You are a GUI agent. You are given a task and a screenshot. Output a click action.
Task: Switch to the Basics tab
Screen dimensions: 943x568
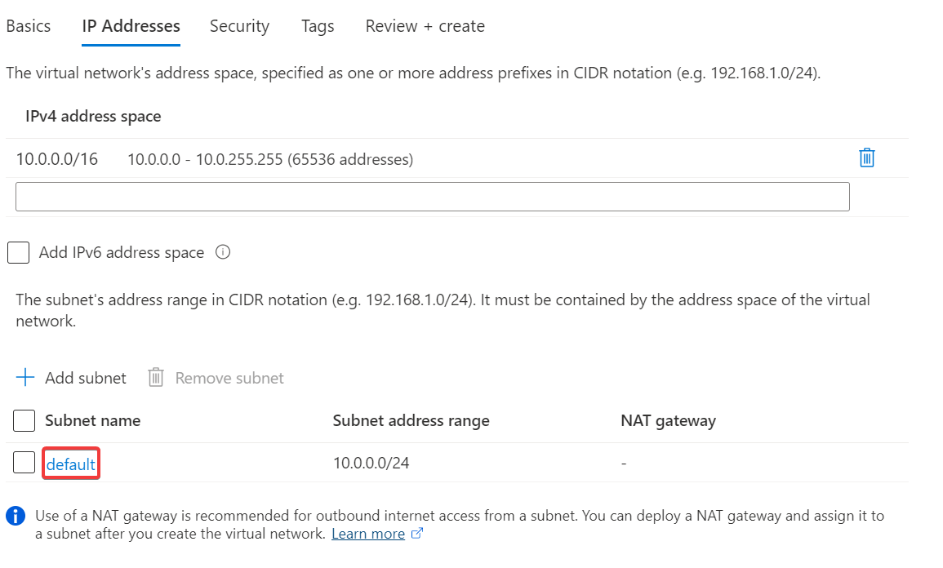[x=29, y=26]
